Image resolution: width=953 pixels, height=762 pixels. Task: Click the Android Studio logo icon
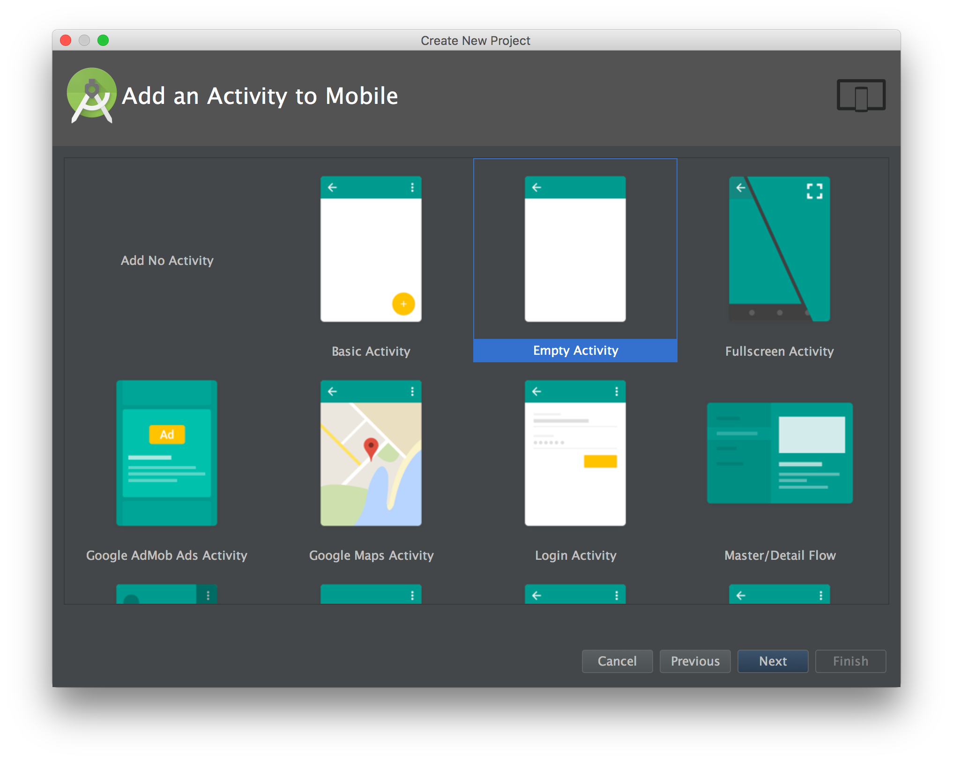coord(92,95)
